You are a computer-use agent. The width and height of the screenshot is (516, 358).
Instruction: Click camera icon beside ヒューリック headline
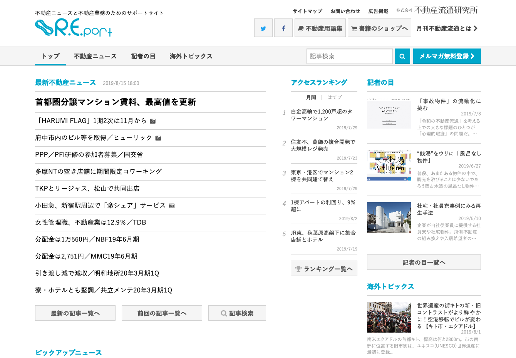pyautogui.click(x=158, y=138)
